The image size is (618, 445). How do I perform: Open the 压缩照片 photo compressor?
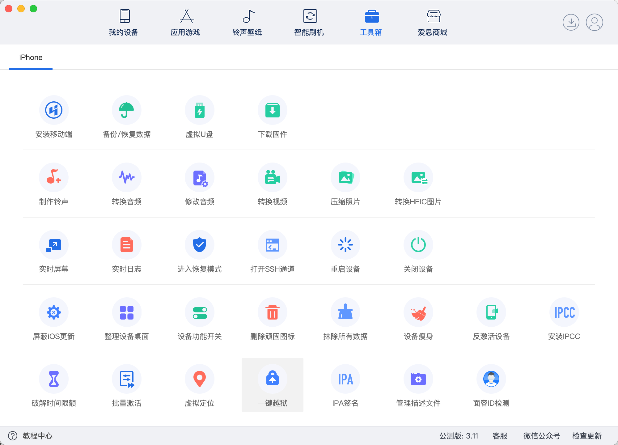[345, 184]
